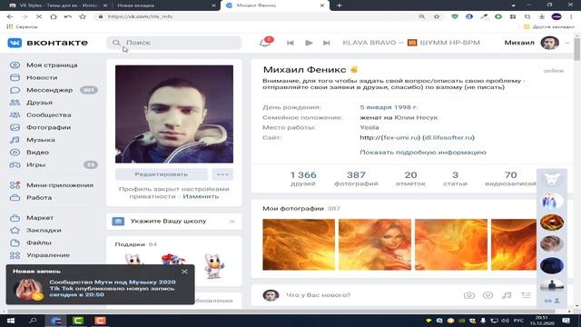Open the Подарки gifts section header
Screen dimensions: 581x327
[136, 244]
